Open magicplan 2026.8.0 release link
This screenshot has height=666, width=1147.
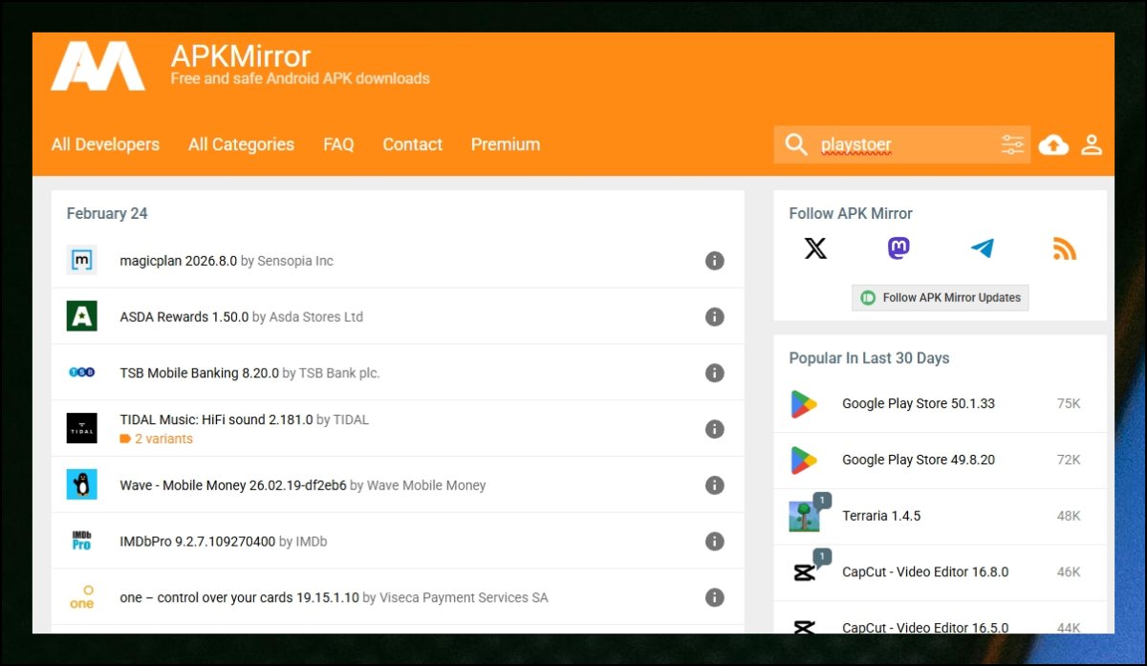pyautogui.click(x=179, y=261)
